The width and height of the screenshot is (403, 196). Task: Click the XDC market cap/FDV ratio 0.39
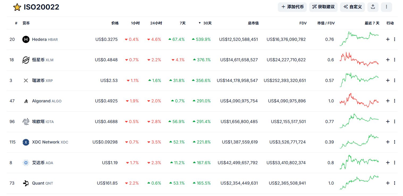(x=329, y=142)
